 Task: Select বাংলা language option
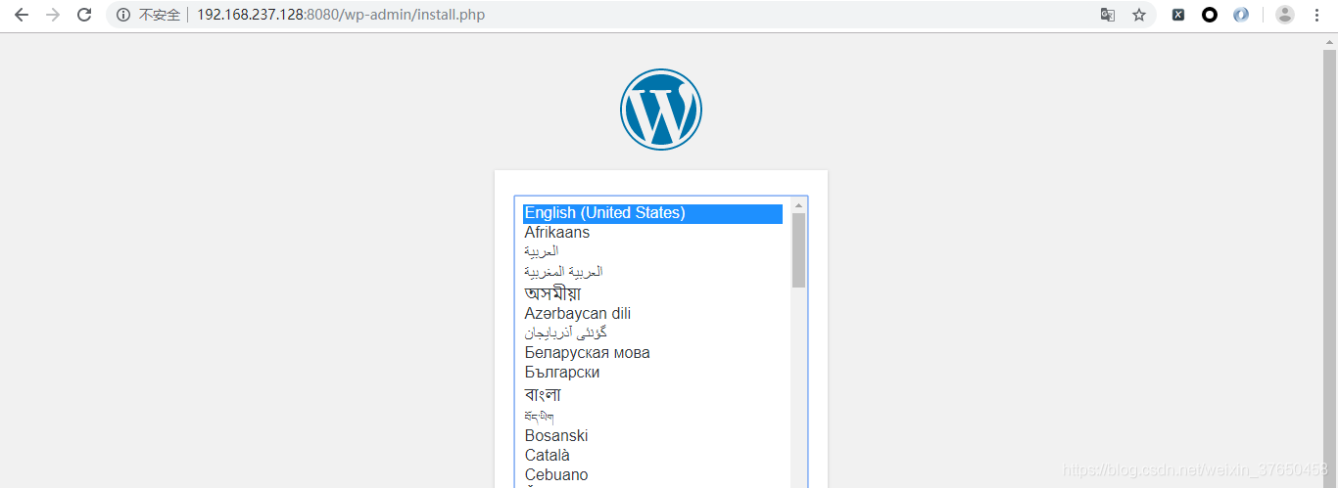[652, 394]
